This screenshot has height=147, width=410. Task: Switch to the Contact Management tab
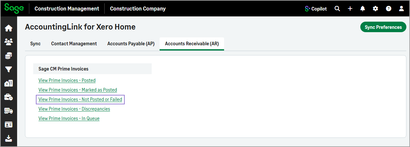[74, 44]
